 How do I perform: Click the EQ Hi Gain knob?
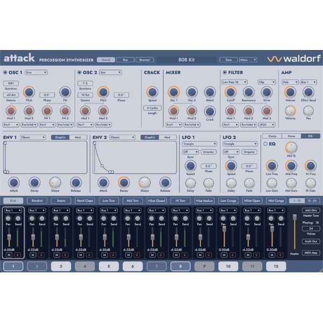(311, 183)
